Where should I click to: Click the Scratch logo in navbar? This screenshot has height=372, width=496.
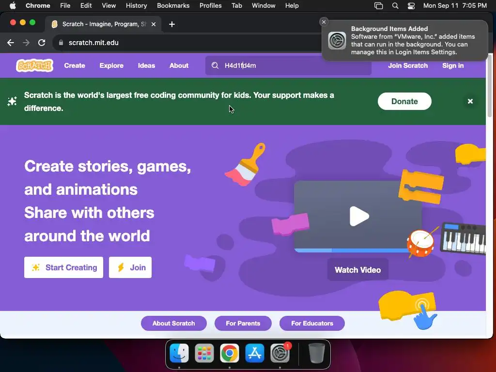tap(34, 65)
